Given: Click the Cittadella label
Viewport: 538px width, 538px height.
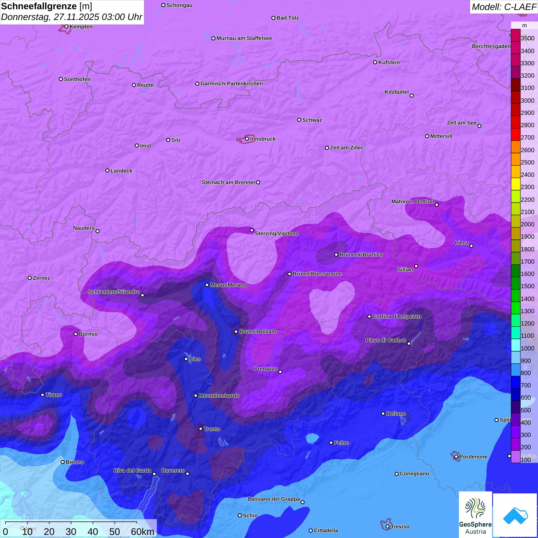Looking at the screenshot, I should pyautogui.click(x=326, y=530).
